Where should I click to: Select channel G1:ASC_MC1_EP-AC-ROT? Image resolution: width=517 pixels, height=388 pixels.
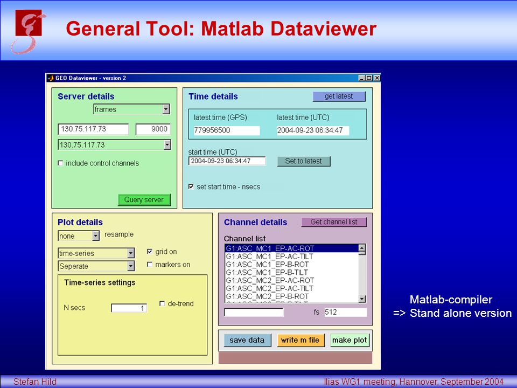(291, 248)
